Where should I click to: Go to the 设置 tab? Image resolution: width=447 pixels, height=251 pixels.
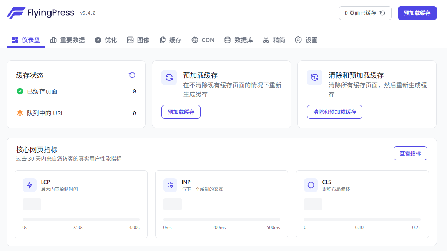pos(306,40)
